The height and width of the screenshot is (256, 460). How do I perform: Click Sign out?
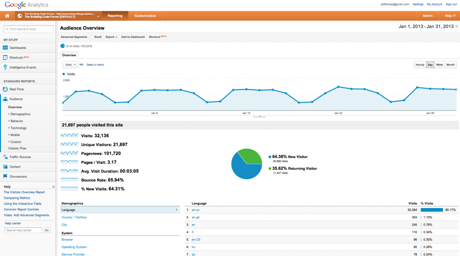(x=451, y=4)
